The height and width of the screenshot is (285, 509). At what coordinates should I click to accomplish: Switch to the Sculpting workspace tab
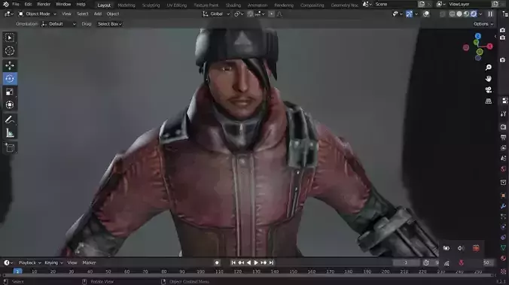tap(151, 5)
